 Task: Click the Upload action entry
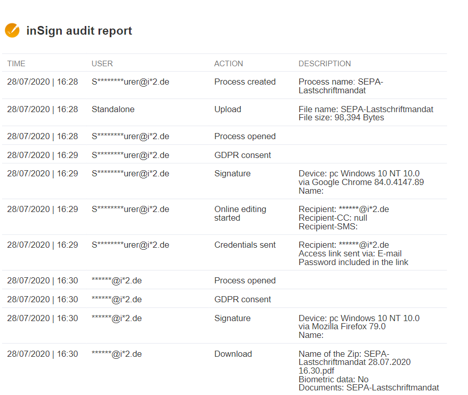pyautogui.click(x=228, y=110)
